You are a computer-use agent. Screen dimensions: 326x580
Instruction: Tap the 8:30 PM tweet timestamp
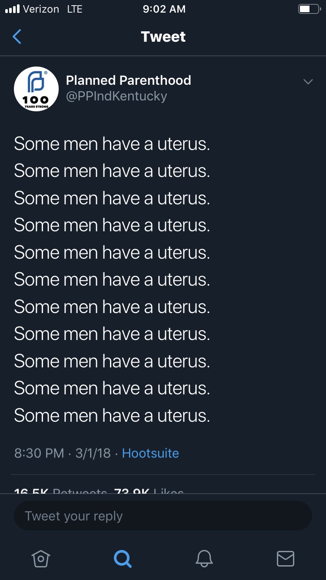coord(39,453)
